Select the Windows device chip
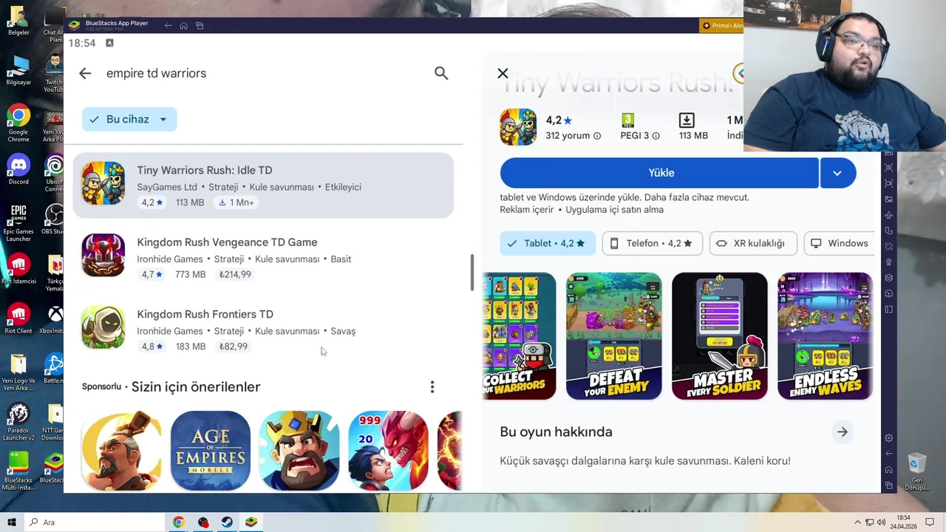Screen dimensions: 946x532 [x=840, y=243]
